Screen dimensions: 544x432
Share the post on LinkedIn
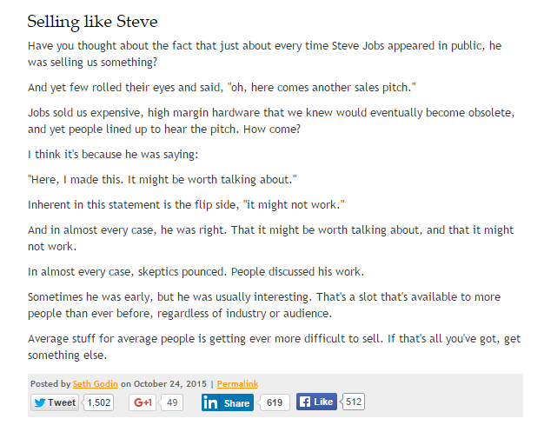[x=228, y=402]
